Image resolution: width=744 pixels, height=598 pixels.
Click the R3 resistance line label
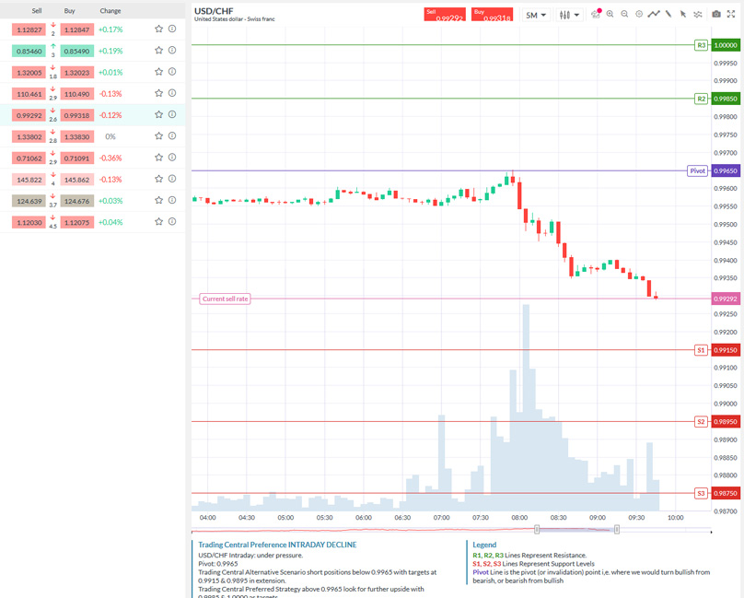pos(702,45)
